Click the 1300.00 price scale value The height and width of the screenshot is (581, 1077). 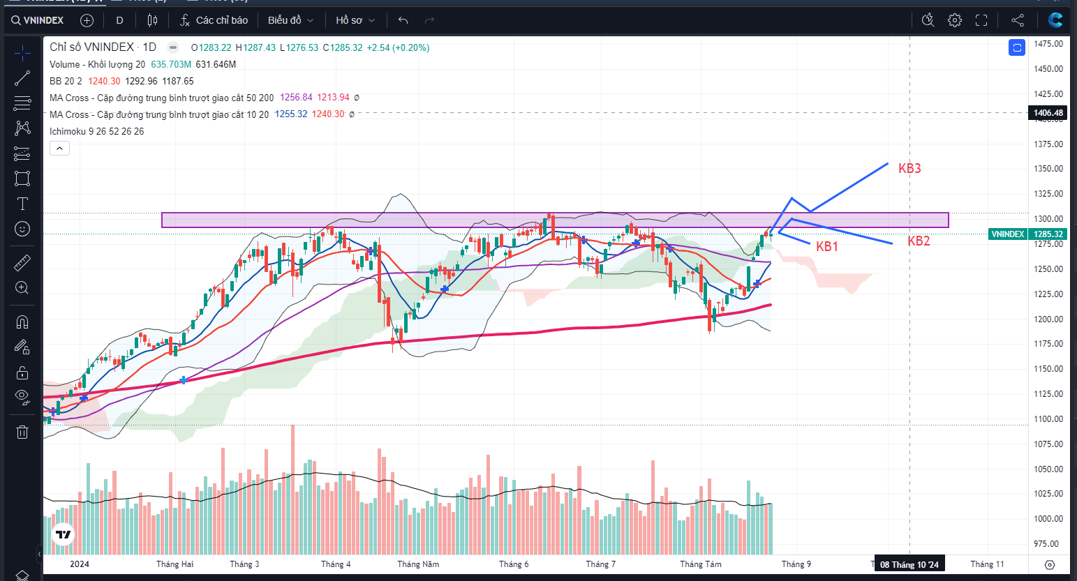[x=1048, y=219]
